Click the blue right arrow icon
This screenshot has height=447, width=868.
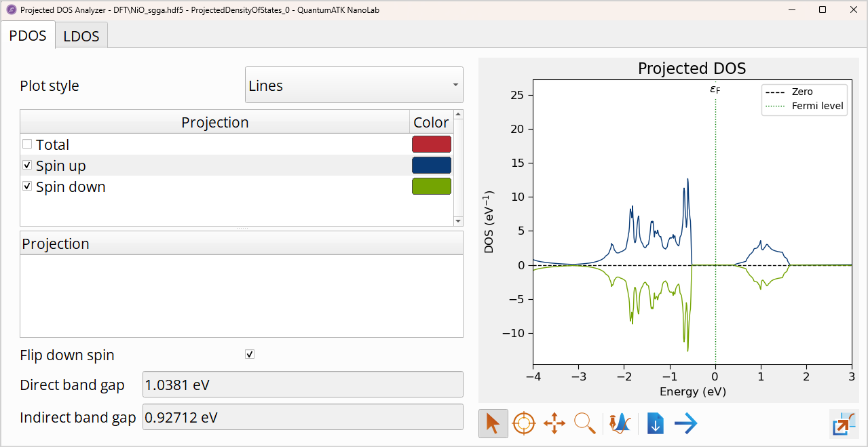(686, 424)
